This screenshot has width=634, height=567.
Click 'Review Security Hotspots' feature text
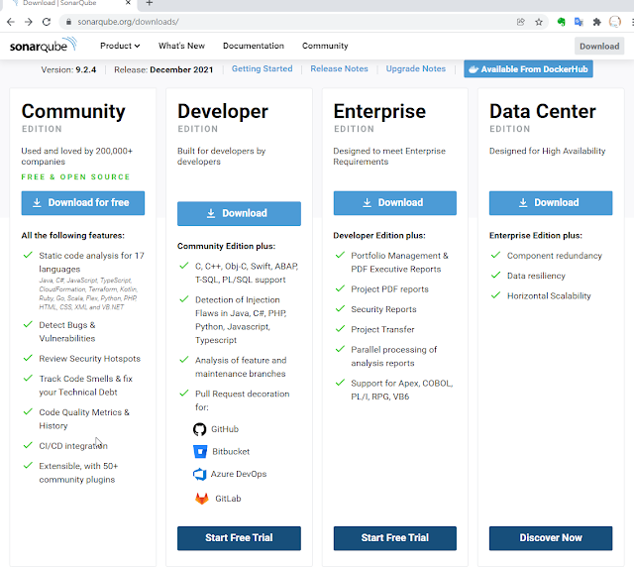coord(89,359)
